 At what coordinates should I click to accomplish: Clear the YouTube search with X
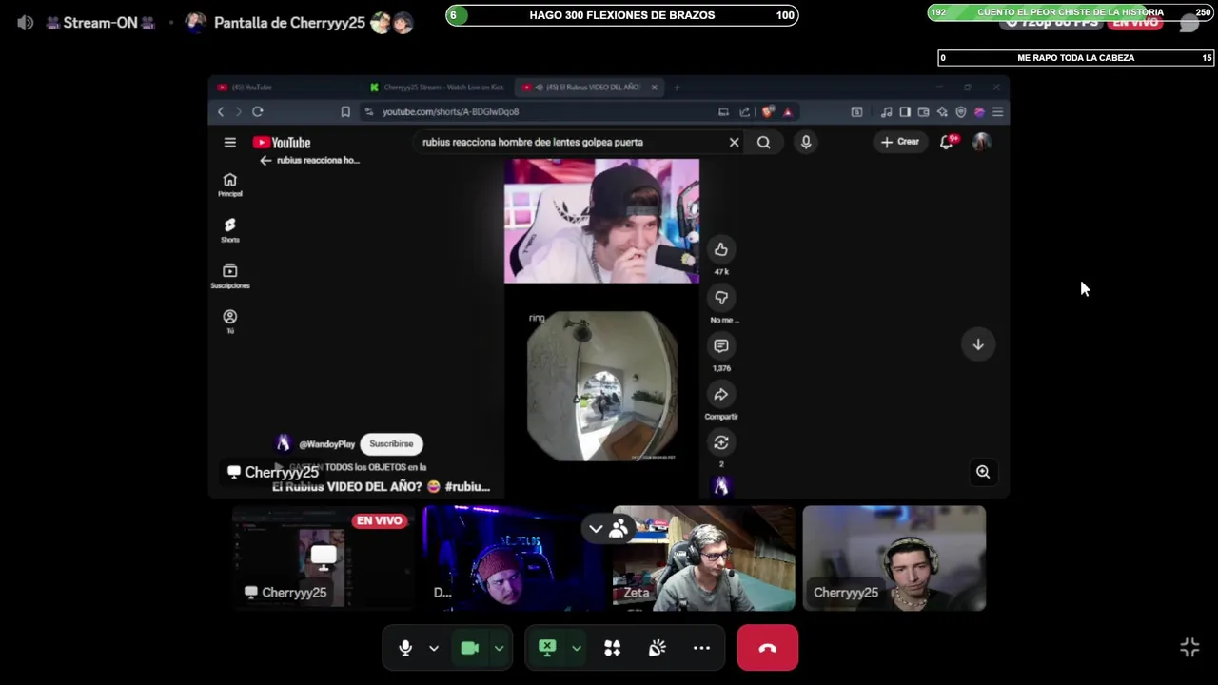click(x=734, y=142)
